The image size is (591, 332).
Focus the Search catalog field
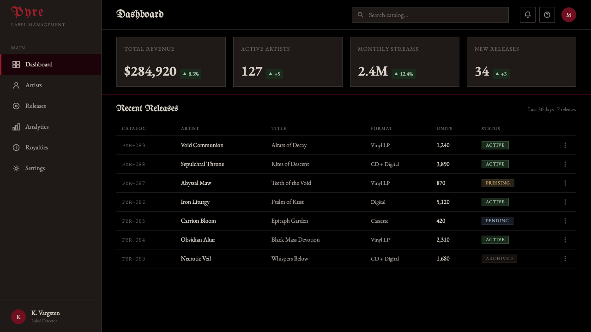[430, 15]
